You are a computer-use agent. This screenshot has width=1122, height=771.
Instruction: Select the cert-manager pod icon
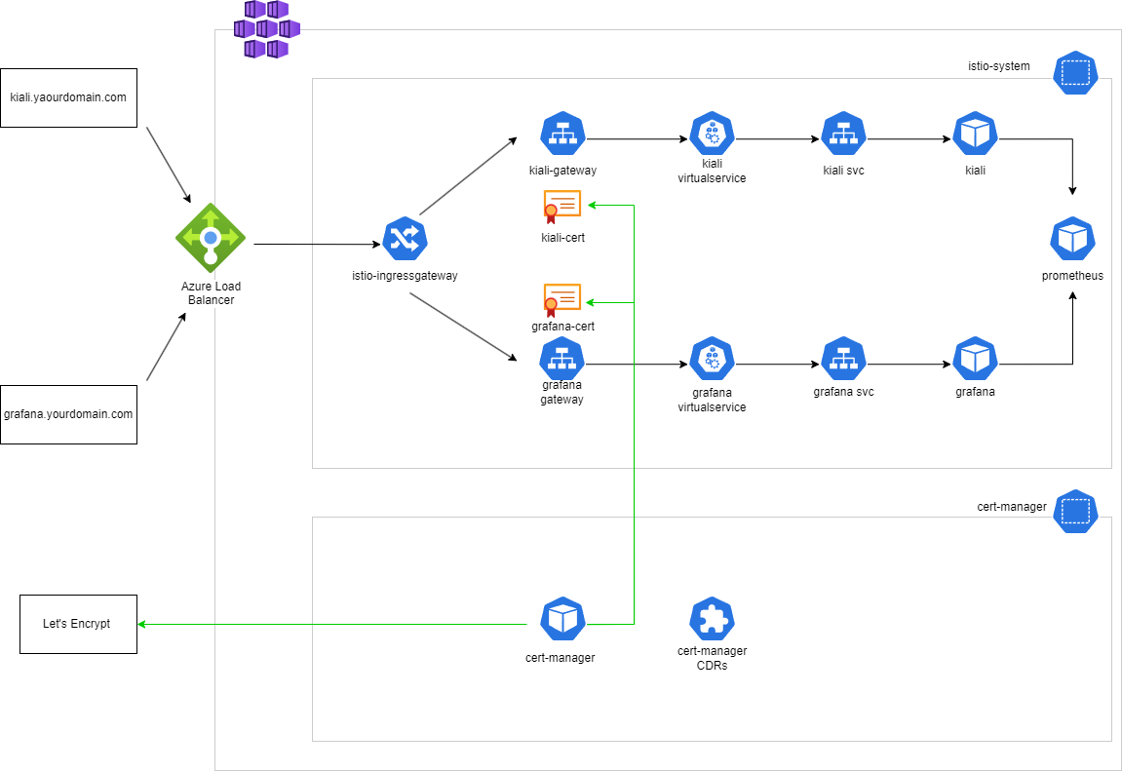click(x=562, y=619)
